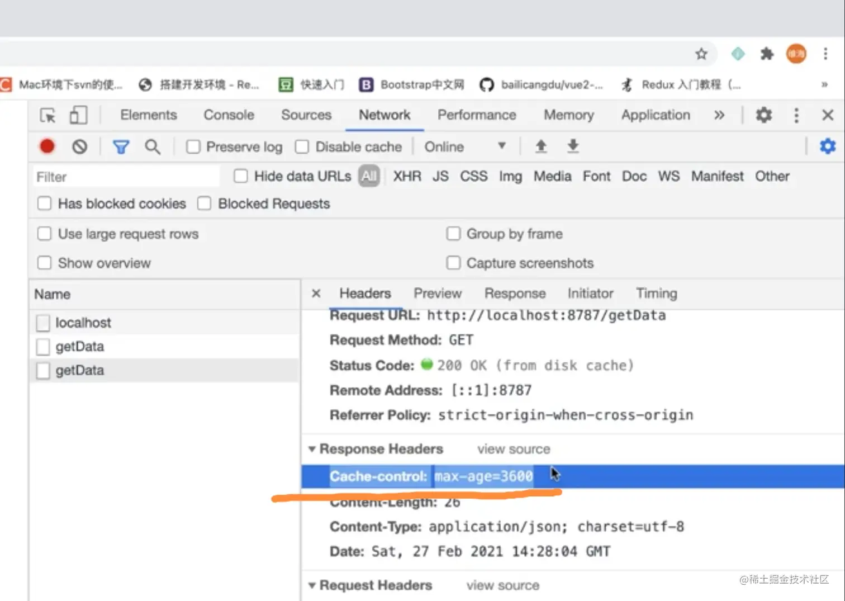Screen dimensions: 845x601
Task: Filter requests by Font
Action: [x=596, y=176]
